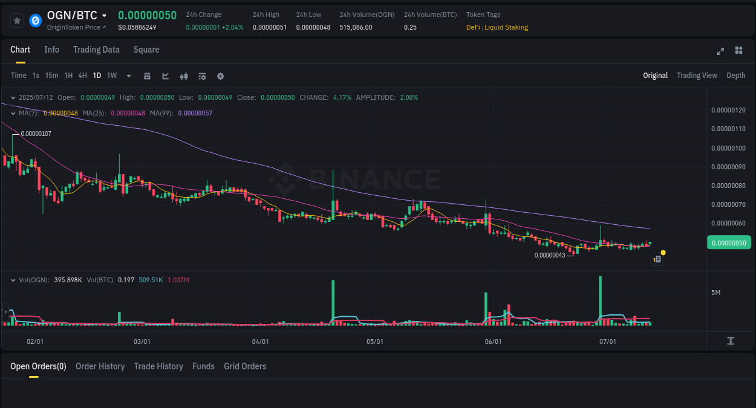Toggle the favorite star for OGN/BTC
Image resolution: width=756 pixels, height=408 pixels.
click(17, 19)
